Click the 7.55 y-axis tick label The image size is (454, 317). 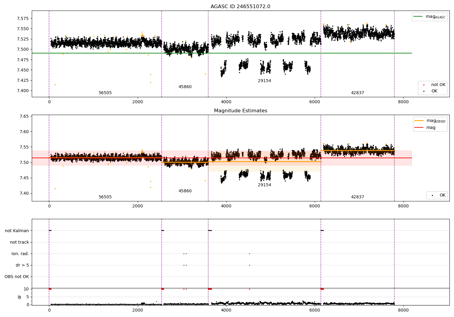pyautogui.click(x=24, y=147)
